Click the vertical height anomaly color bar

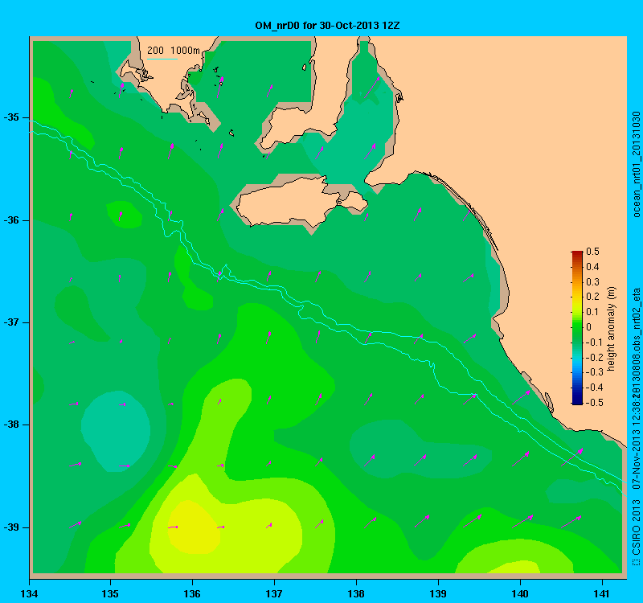[x=577, y=327]
